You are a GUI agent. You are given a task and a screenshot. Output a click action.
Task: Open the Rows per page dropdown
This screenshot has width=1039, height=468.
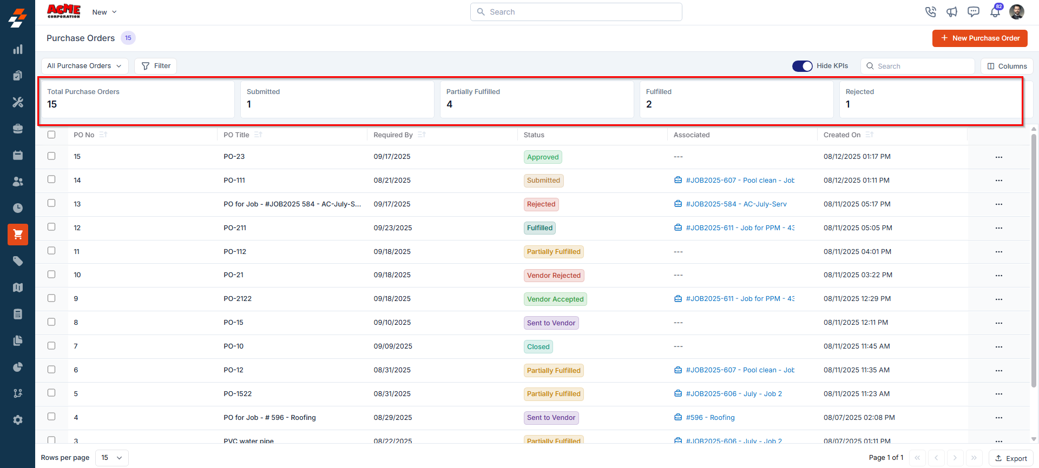[x=112, y=458]
